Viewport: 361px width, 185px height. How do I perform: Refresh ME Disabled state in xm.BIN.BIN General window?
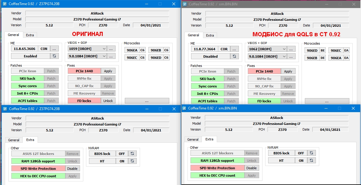coord(234,56)
